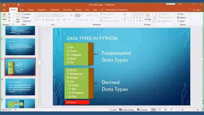Open the Comments pane from status bar

(x=142, y=110)
